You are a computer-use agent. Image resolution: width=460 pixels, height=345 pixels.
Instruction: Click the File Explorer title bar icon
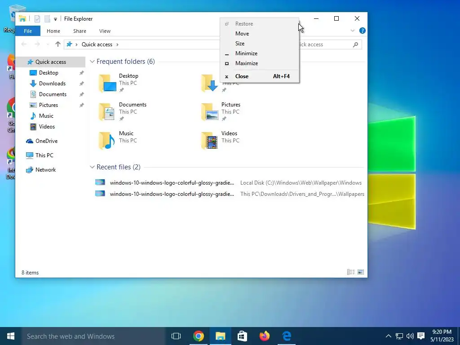point(22,18)
